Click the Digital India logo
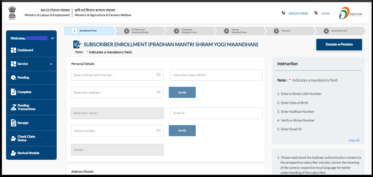Image resolution: width=373 pixels, height=177 pixels. (x=351, y=13)
